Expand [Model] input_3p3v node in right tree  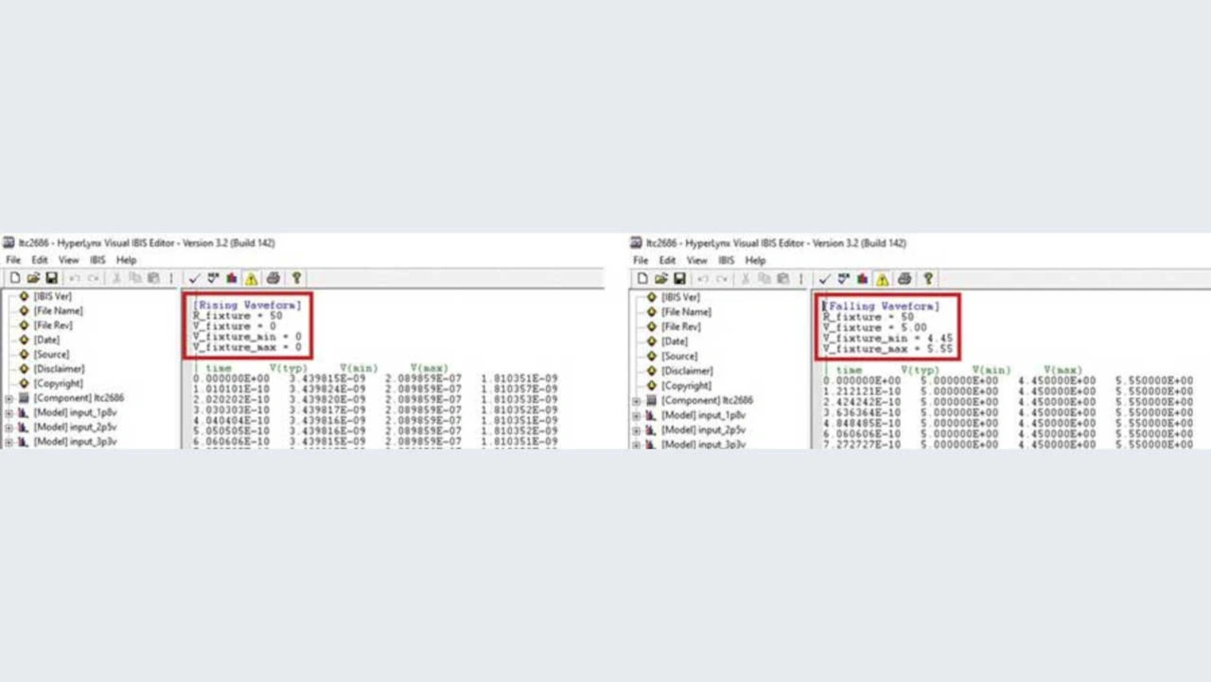[637, 444]
